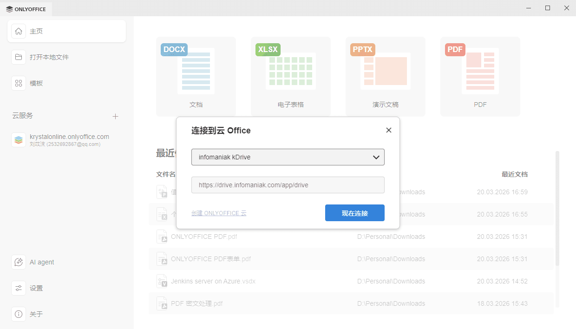This screenshot has width=576, height=329.
Task: Add a cloud service with plus icon
Action: click(116, 116)
